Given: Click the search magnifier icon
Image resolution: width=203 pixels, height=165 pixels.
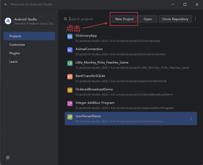Looking at the screenshot, I should click(x=66, y=19).
